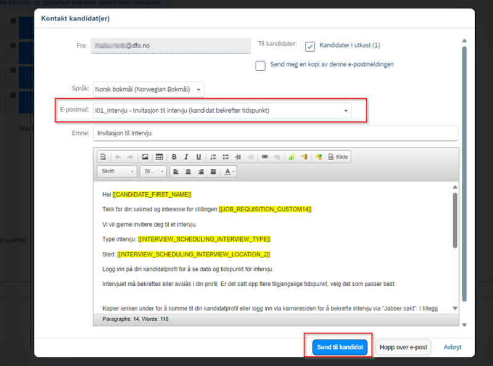Click the yellow token insert icon
The width and height of the screenshot is (493, 366).
(304, 157)
